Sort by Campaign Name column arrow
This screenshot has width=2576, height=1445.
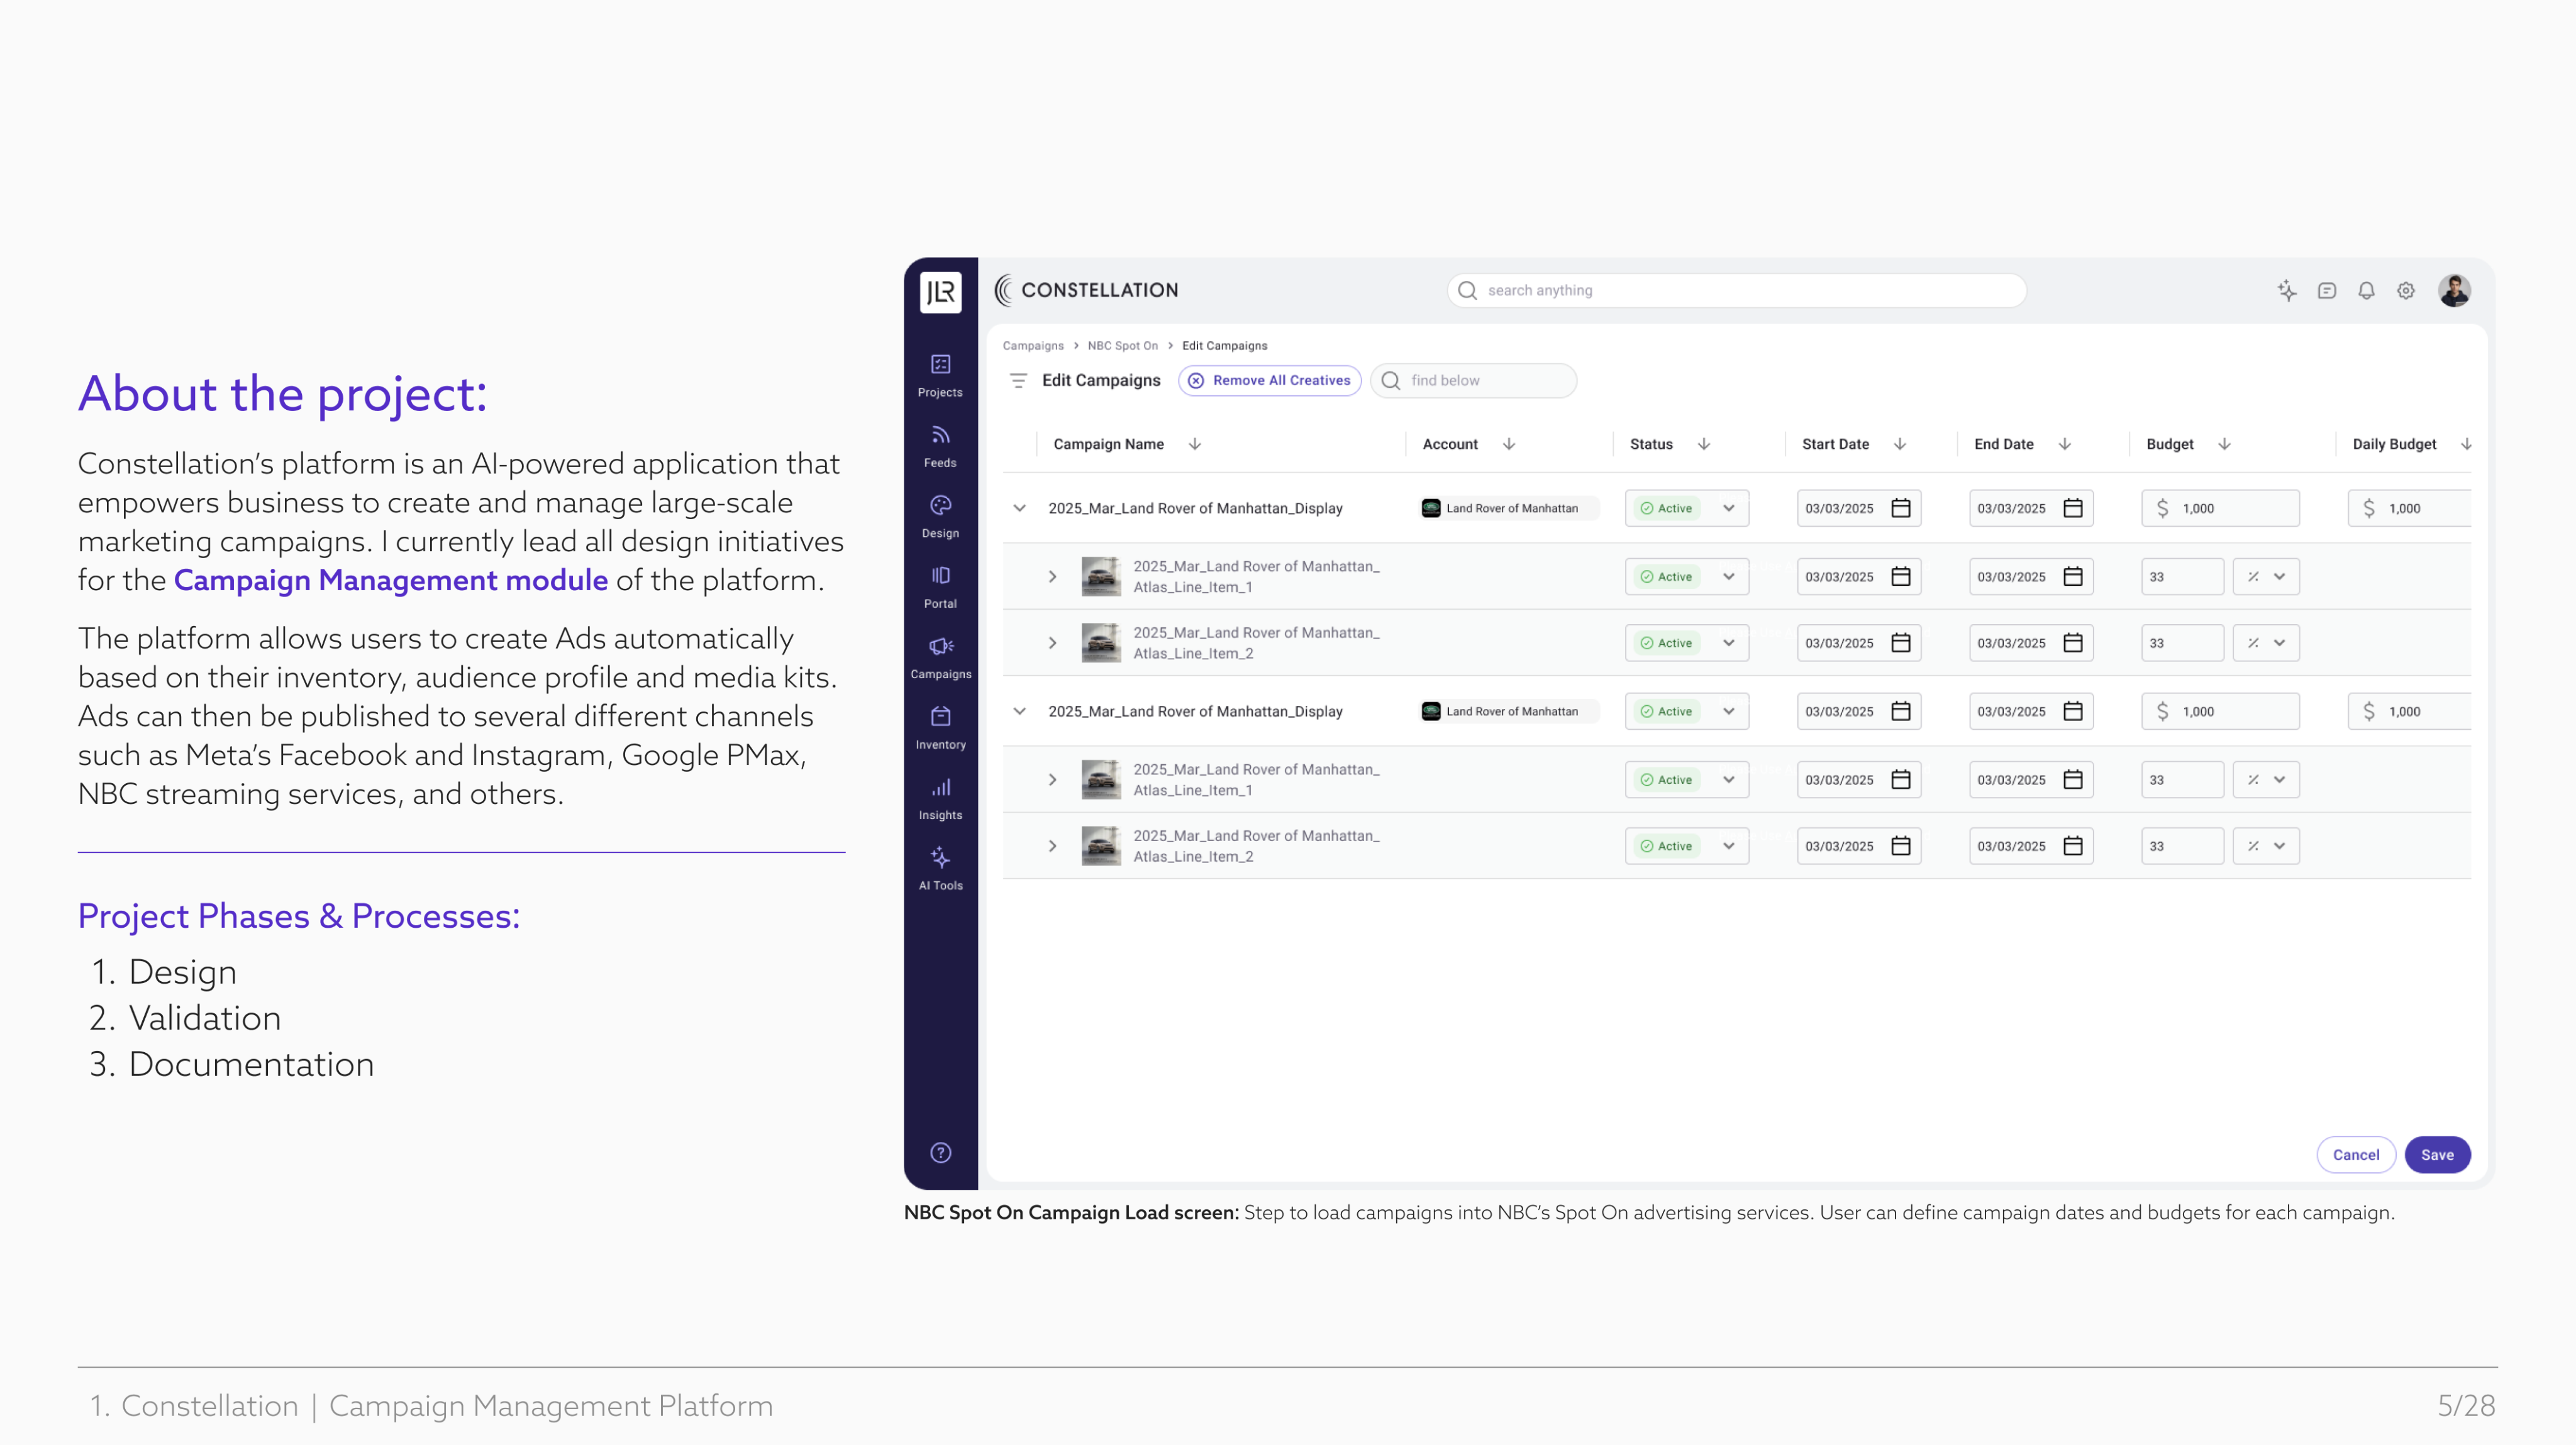pos(1195,445)
